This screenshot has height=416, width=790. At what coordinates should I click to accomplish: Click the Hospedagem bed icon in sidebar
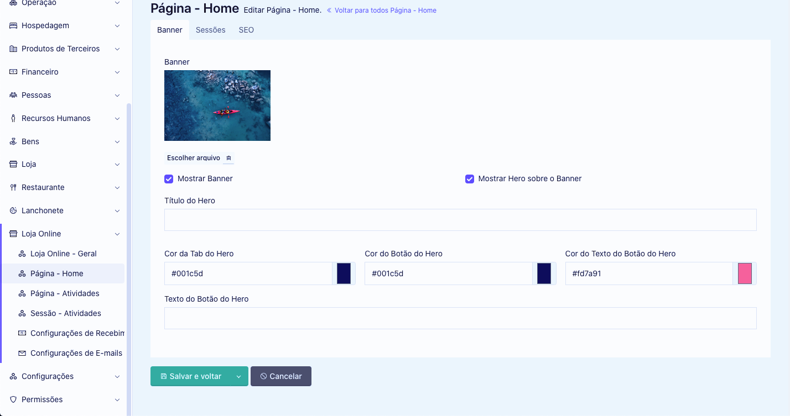(x=13, y=25)
